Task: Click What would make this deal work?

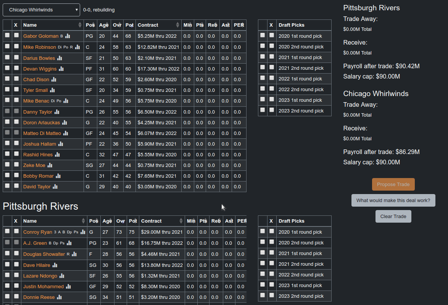Action: pyautogui.click(x=393, y=201)
